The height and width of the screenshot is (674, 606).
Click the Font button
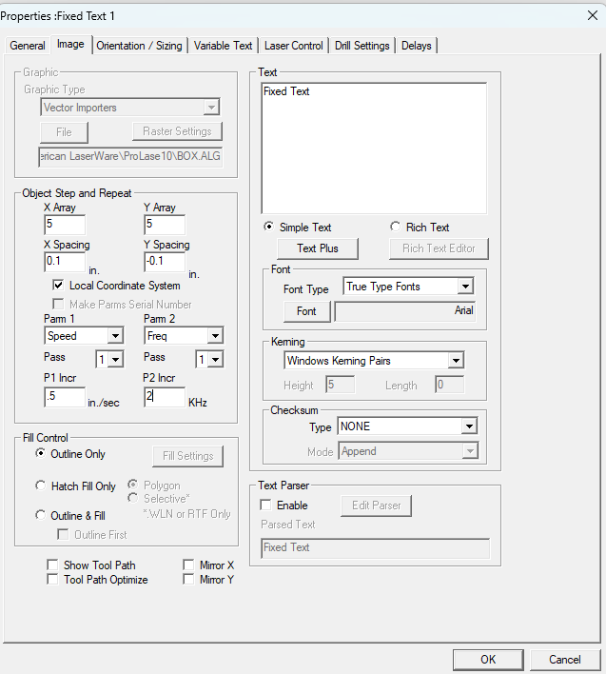coord(306,311)
